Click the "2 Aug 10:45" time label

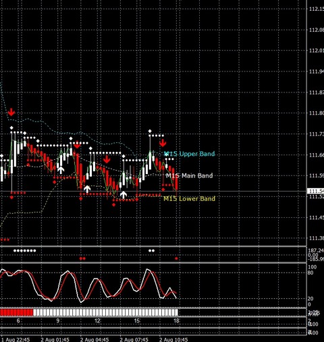pyautogui.click(x=173, y=339)
